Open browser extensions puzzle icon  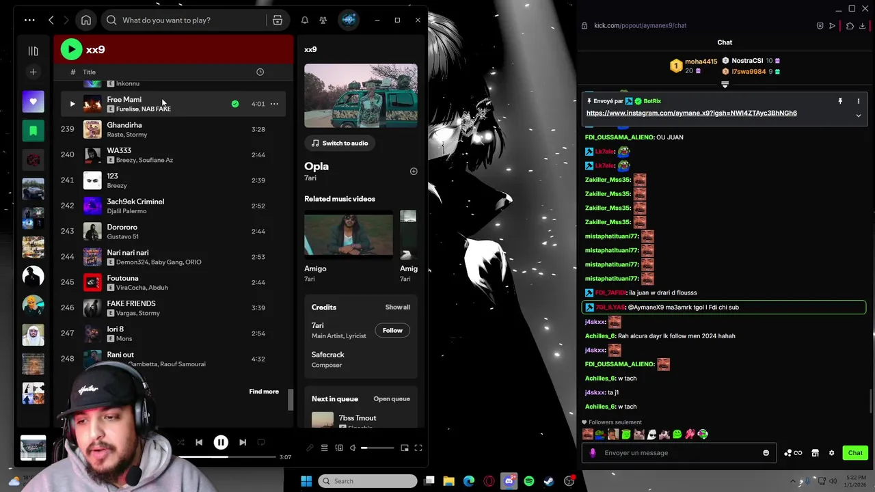[850, 26]
